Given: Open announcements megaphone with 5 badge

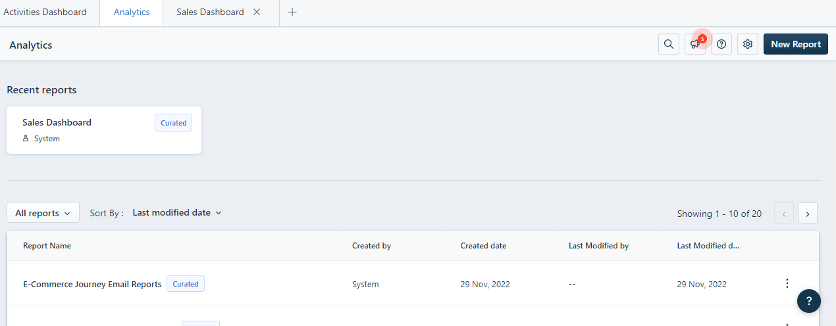Looking at the screenshot, I should coord(695,44).
